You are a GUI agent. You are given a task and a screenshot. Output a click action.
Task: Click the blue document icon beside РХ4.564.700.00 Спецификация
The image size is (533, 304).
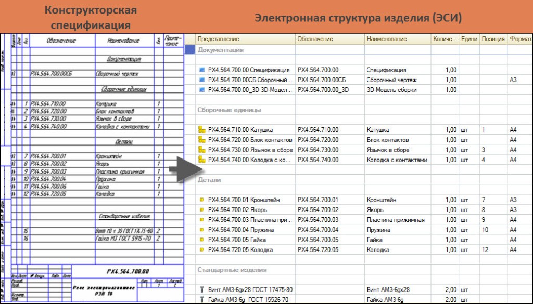pyautogui.click(x=202, y=70)
